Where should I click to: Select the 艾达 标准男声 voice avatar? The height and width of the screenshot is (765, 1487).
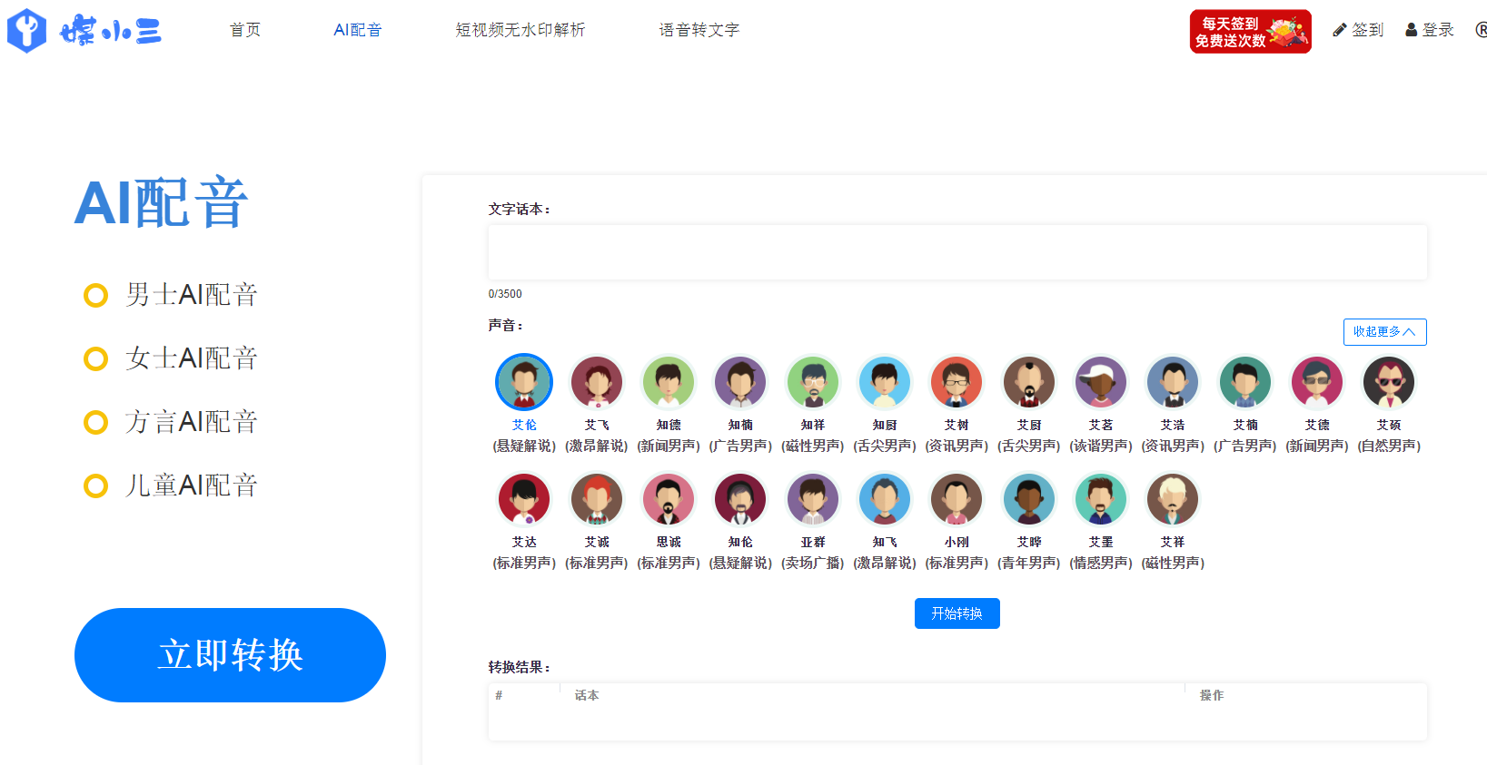(x=524, y=499)
